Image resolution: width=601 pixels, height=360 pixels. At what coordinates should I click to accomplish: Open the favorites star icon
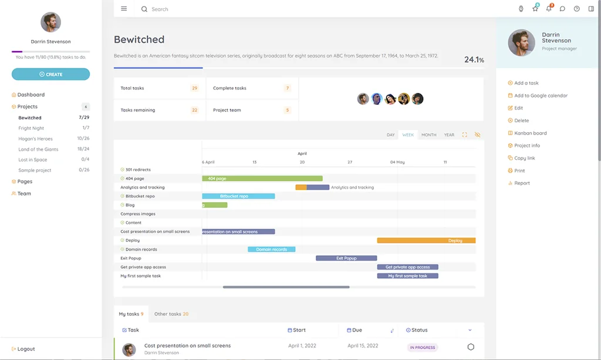(x=535, y=9)
